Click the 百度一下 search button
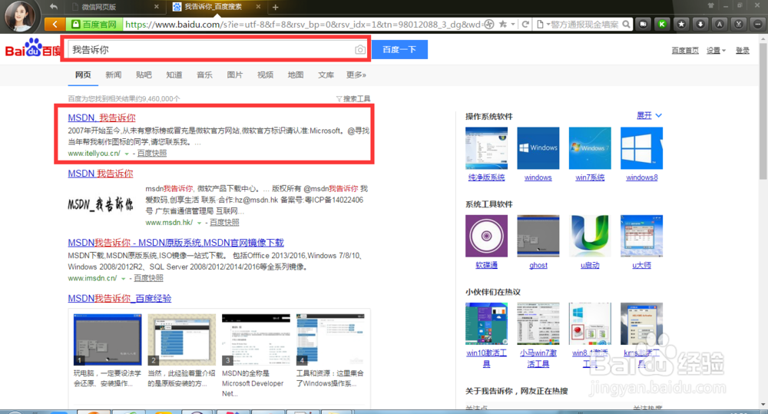The width and height of the screenshot is (768, 414). (x=399, y=49)
